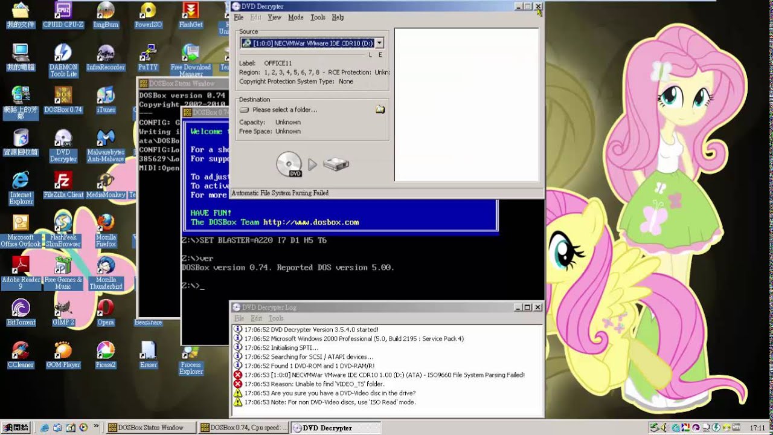Open the Process Explorer desktop icon
Screen dimensions: 773x435
coord(191,359)
